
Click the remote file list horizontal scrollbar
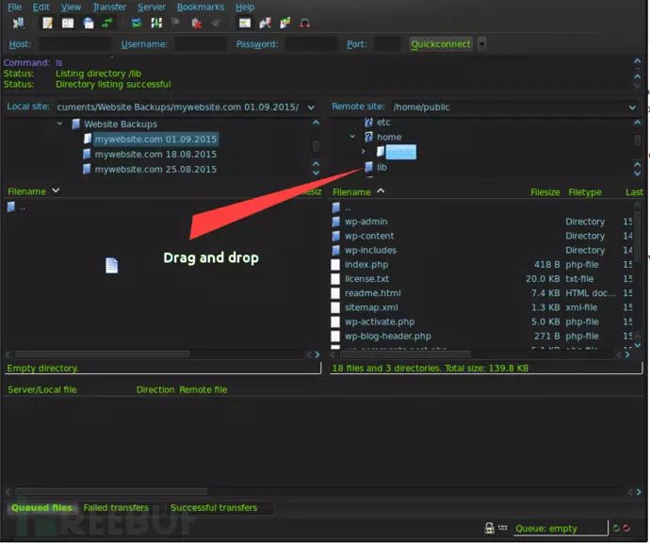pyautogui.click(x=405, y=354)
